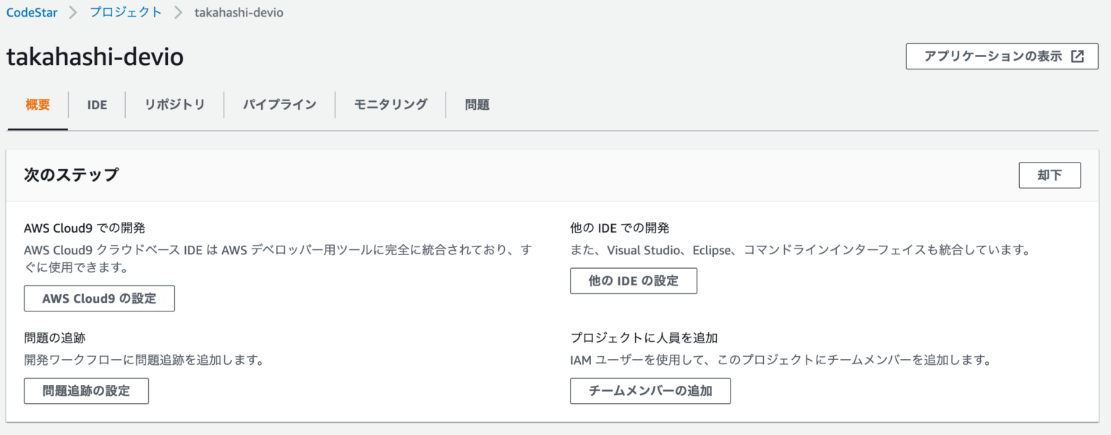Open the プロジェクト breadcrumb link
This screenshot has width=1111, height=435.
[125, 12]
